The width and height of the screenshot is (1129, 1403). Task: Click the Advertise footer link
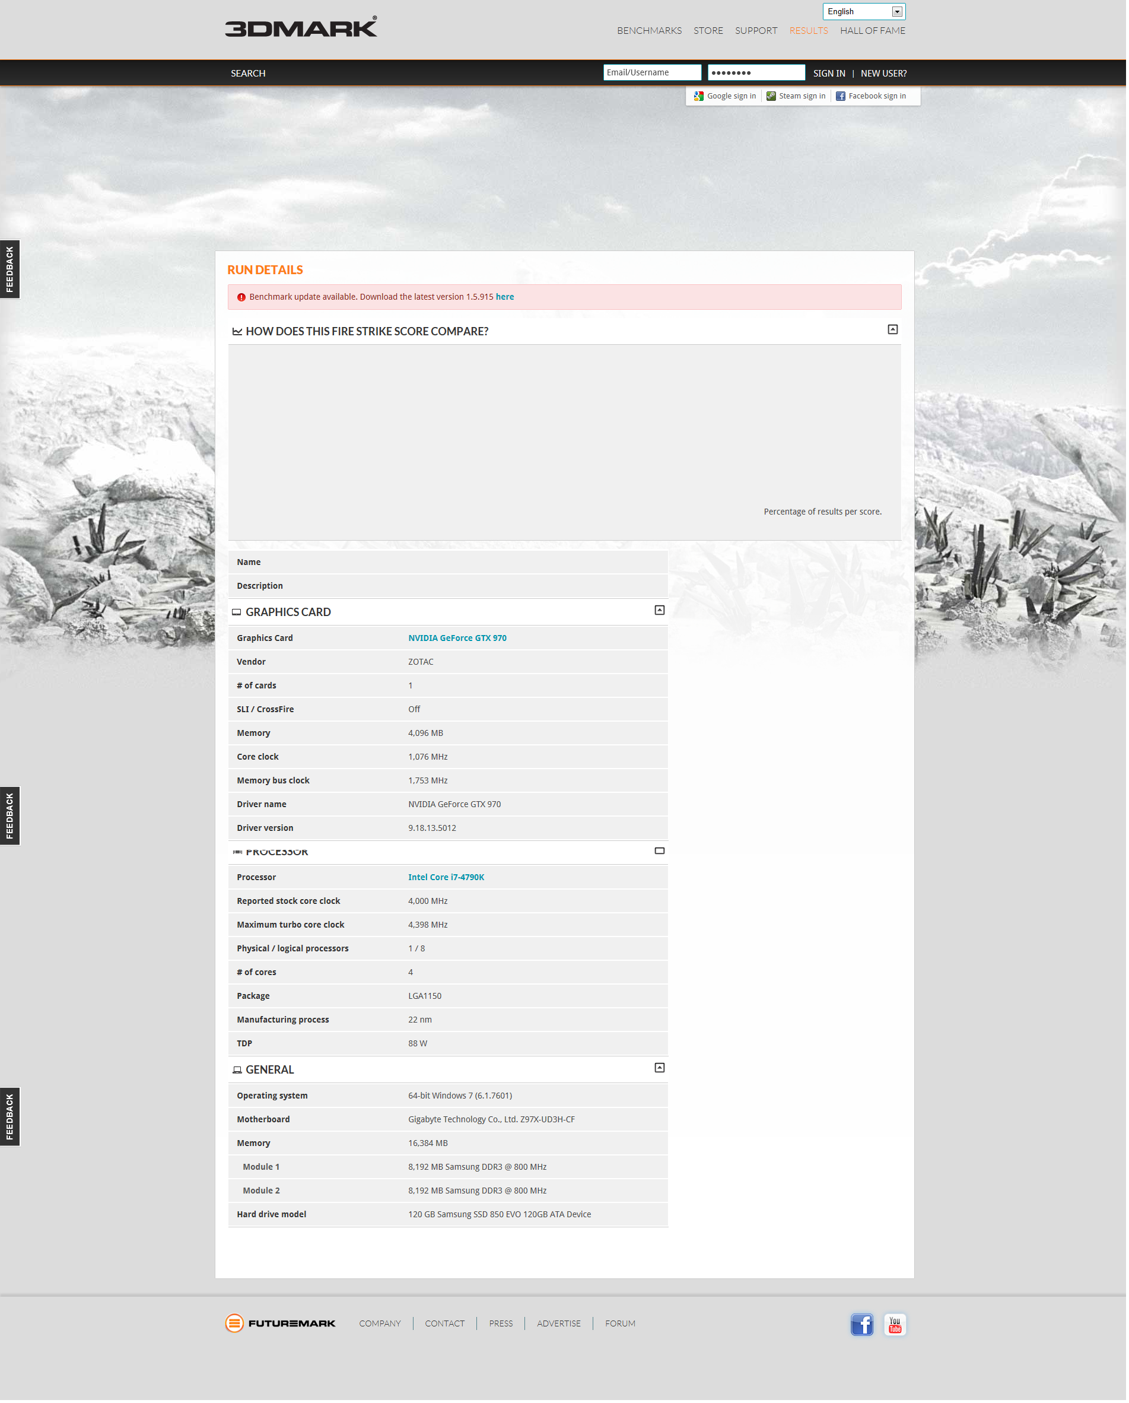[559, 1323]
